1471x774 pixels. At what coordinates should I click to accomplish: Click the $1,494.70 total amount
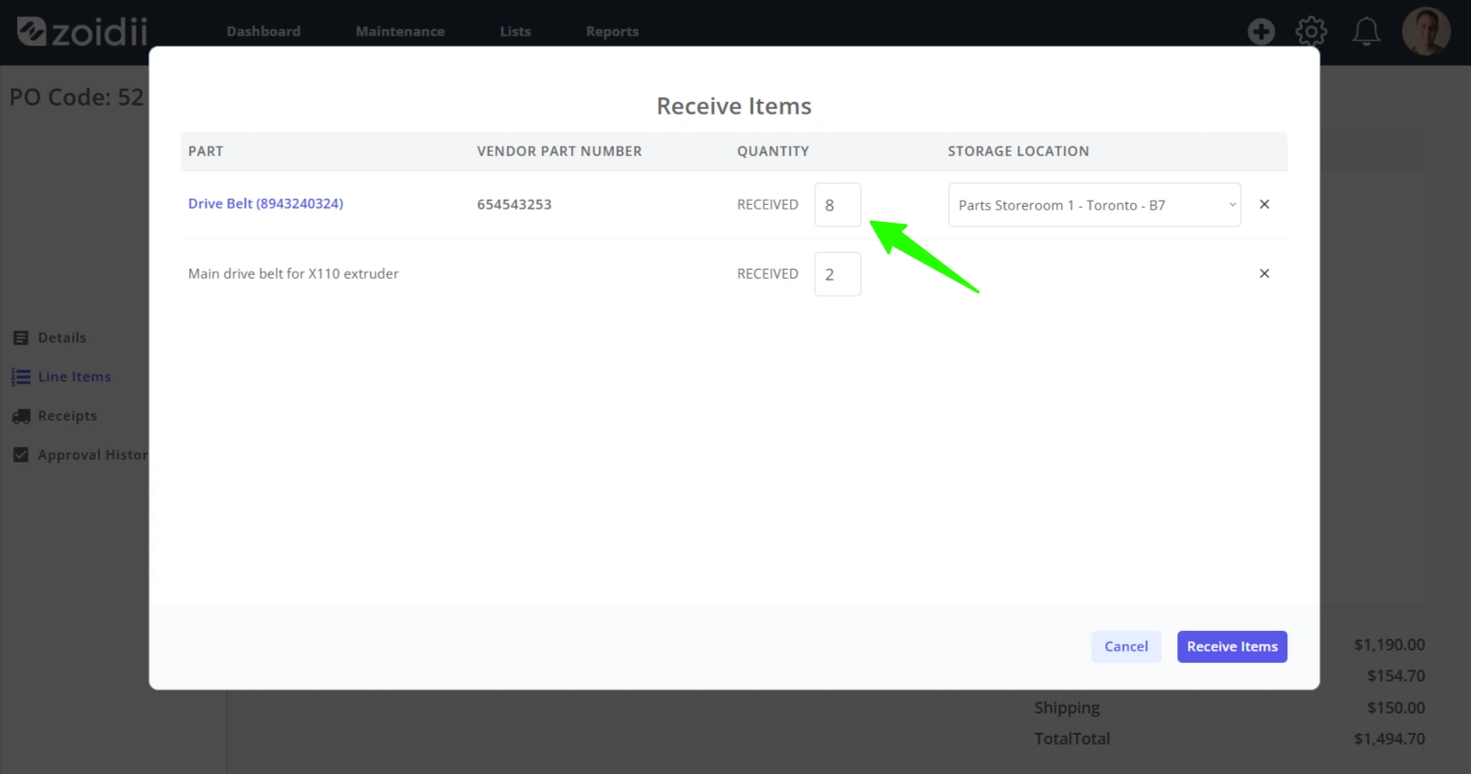click(1389, 738)
